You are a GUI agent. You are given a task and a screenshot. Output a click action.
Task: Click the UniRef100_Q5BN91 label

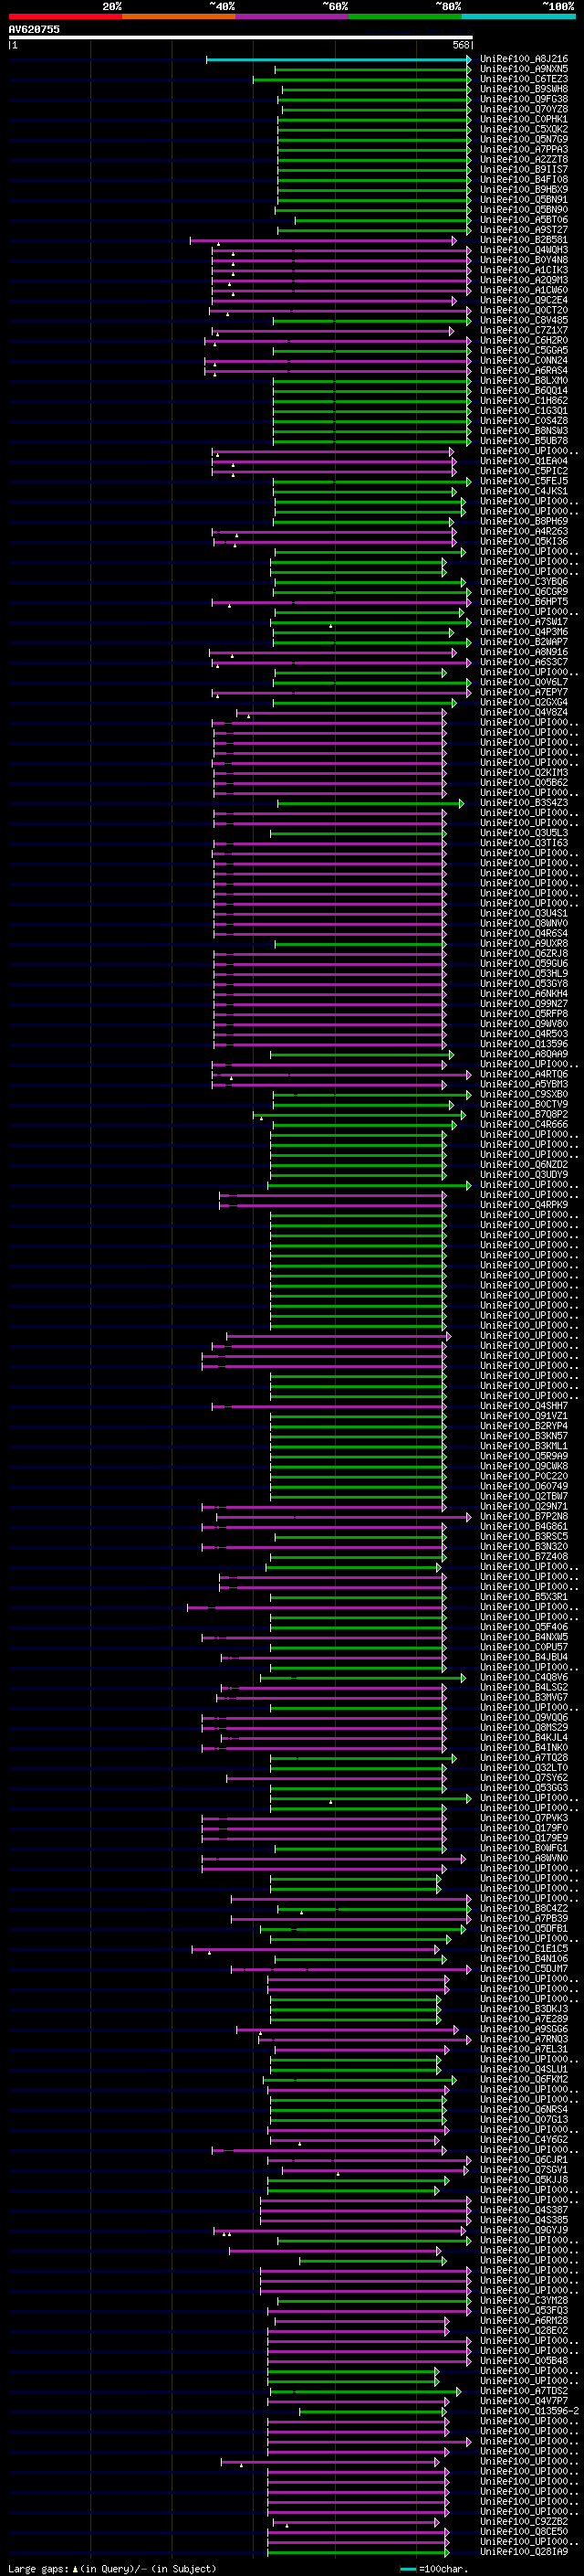point(524,199)
